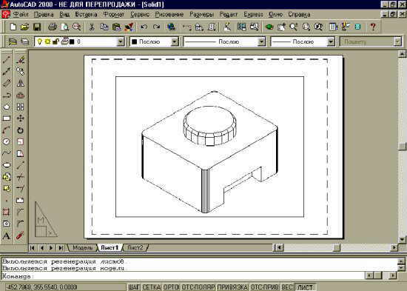Select the Explode modify tool
Viewport: 407px width, 291px height.
point(20,236)
